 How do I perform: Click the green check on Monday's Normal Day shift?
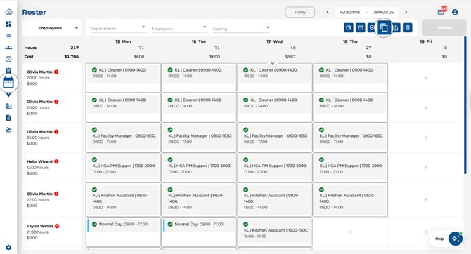click(x=94, y=224)
